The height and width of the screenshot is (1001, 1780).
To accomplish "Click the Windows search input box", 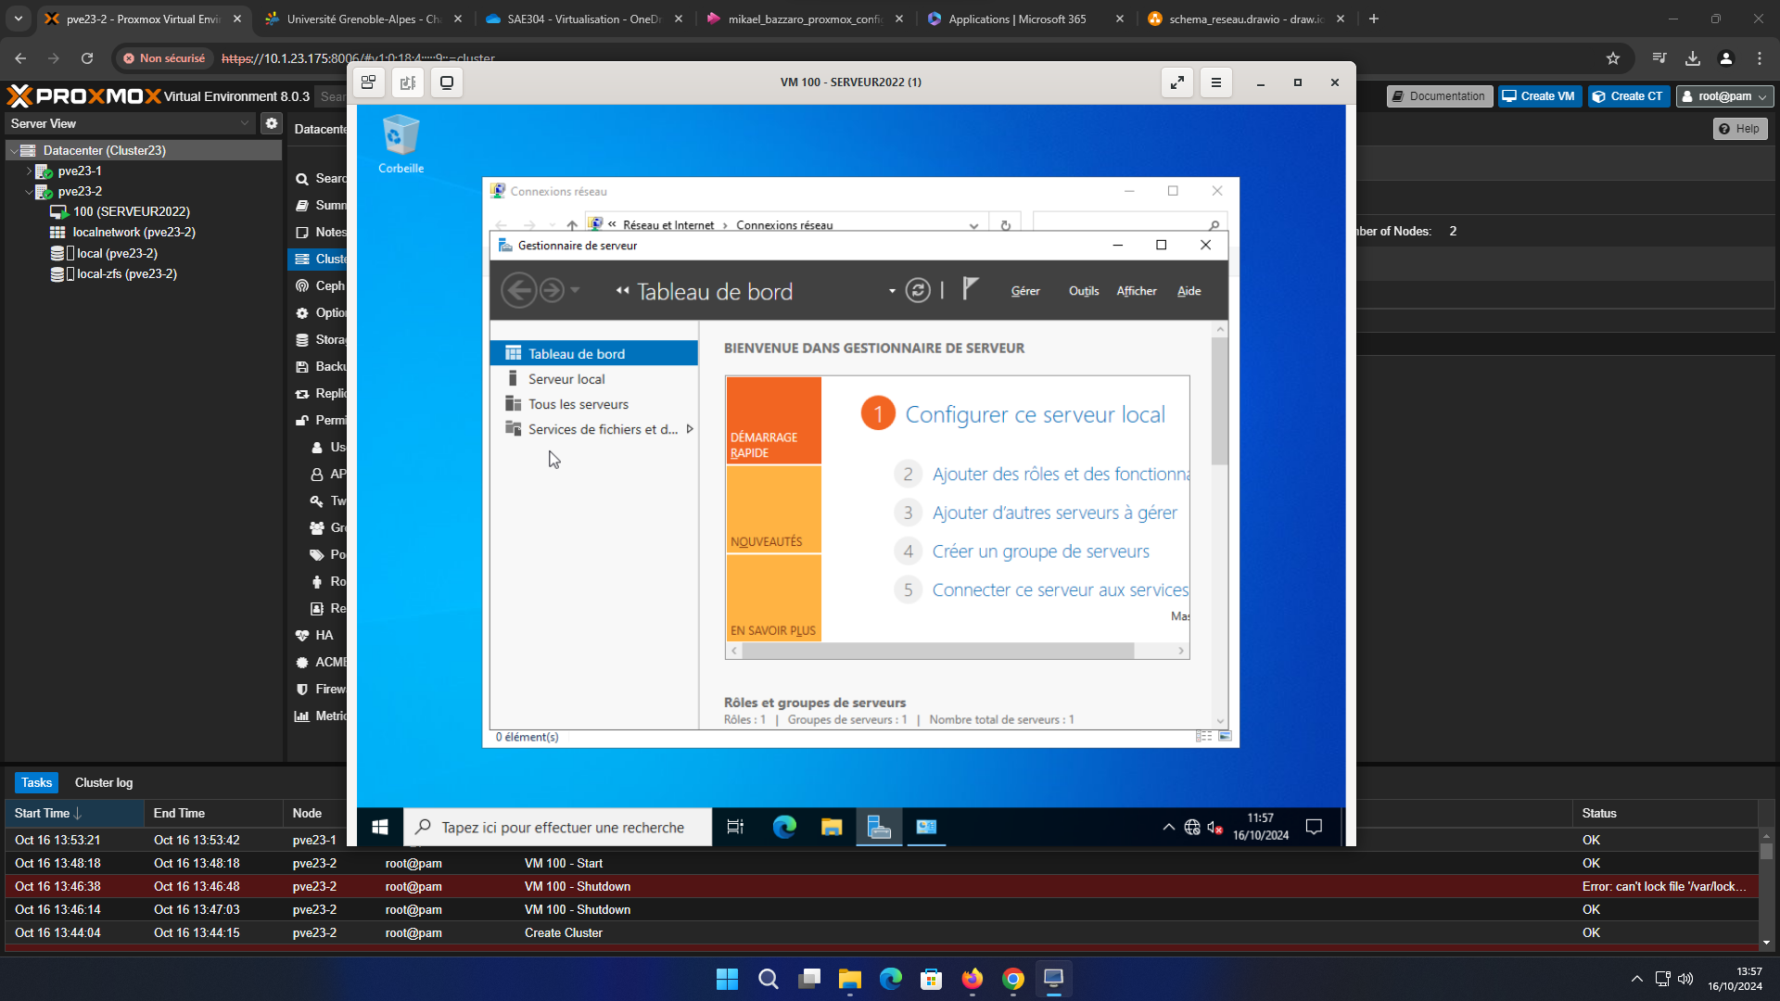I will [x=563, y=828].
